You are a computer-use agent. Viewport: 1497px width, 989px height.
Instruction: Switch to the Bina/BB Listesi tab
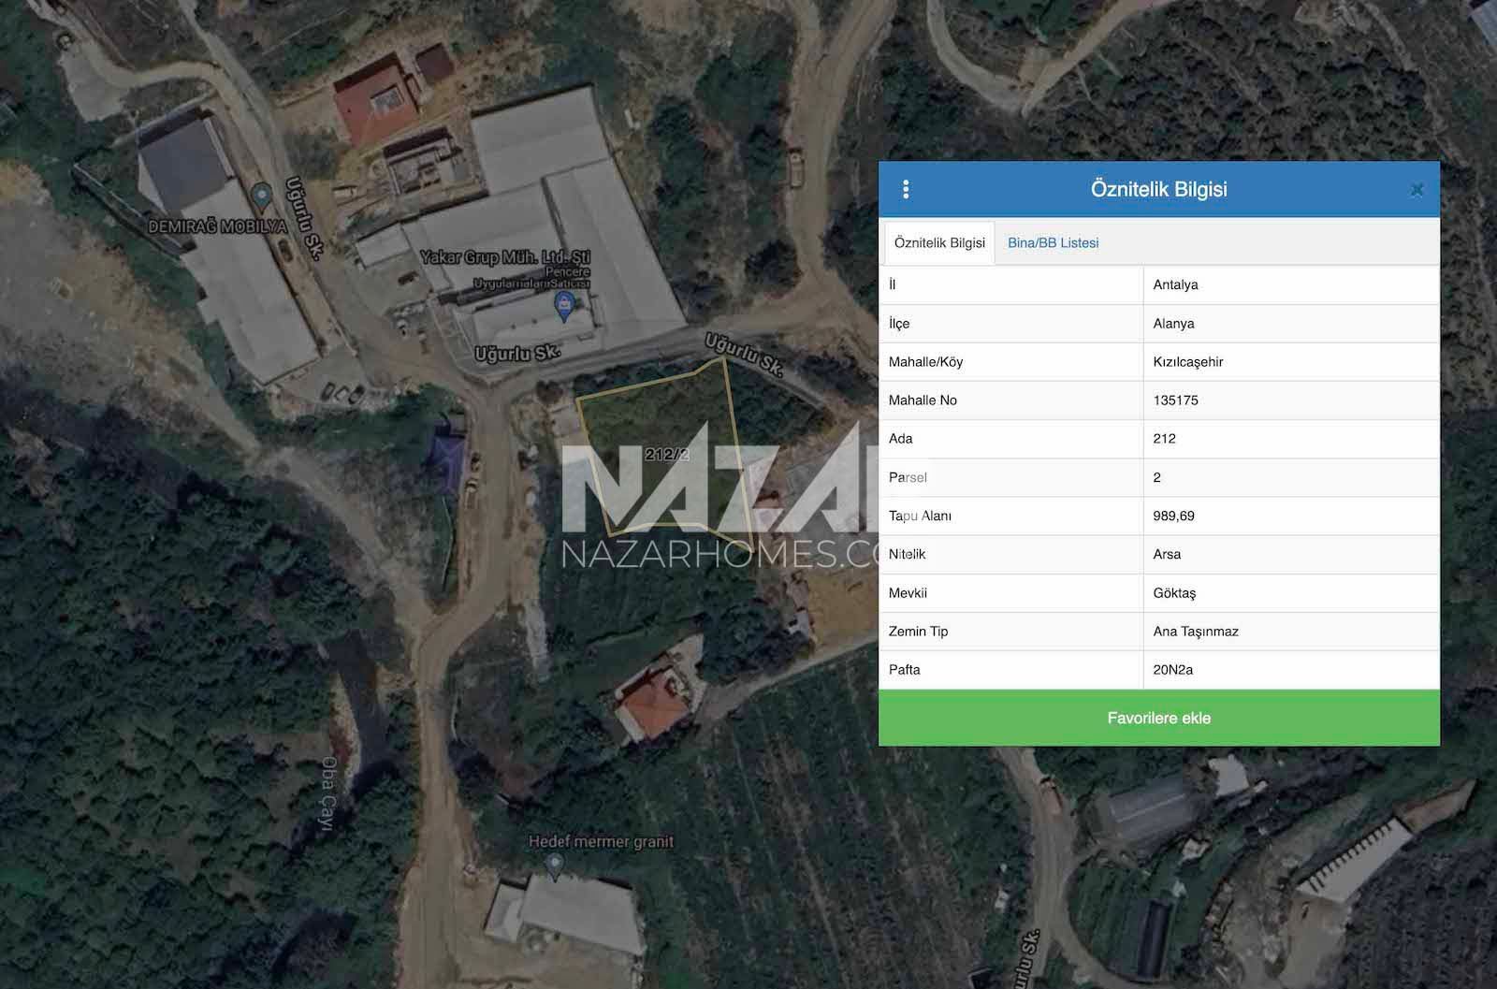(x=1053, y=243)
